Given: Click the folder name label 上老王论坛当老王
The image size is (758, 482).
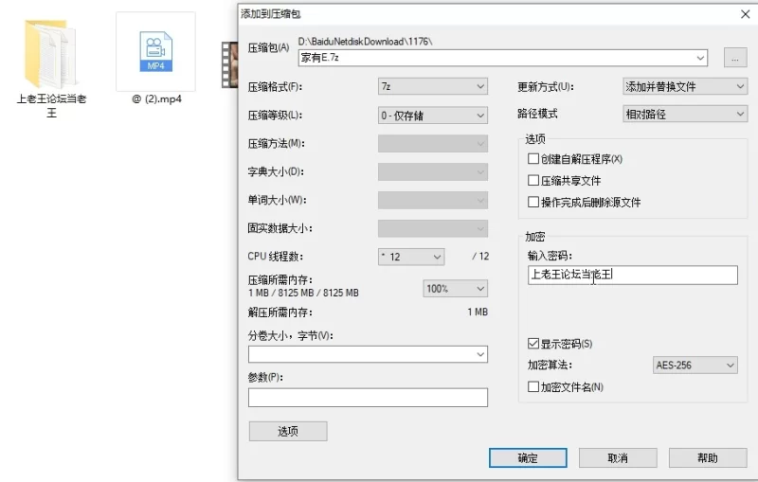Looking at the screenshot, I should tap(51, 106).
